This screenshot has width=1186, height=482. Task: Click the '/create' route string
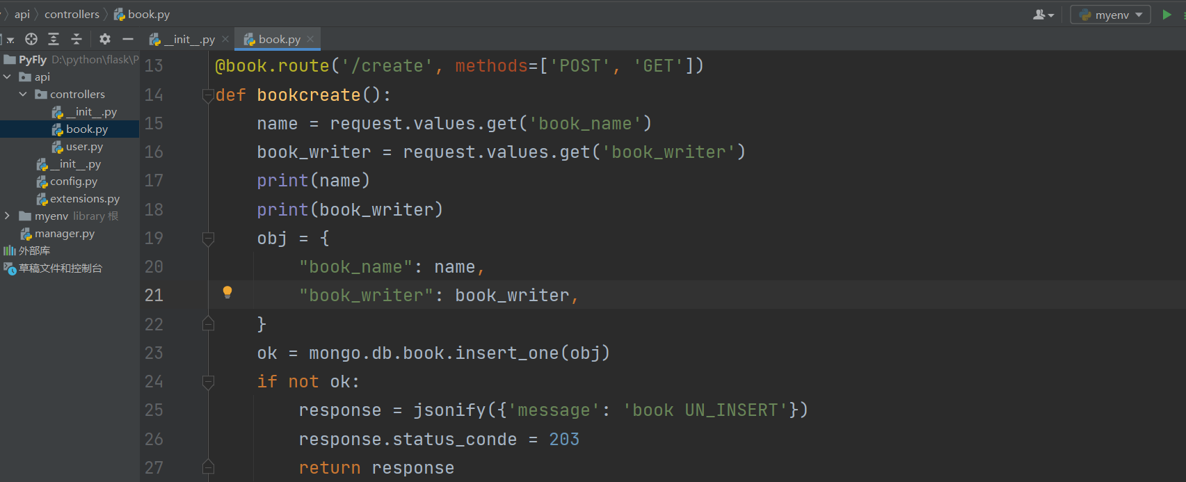pos(387,66)
